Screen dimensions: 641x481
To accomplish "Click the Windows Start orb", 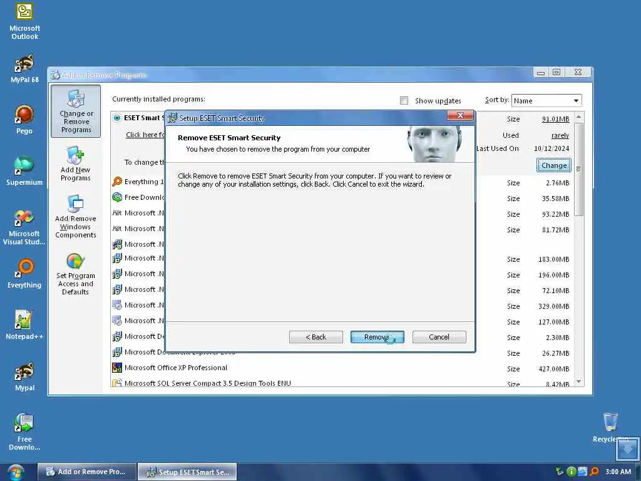I will (15, 472).
